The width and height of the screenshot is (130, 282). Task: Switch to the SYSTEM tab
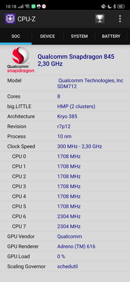(x=79, y=36)
